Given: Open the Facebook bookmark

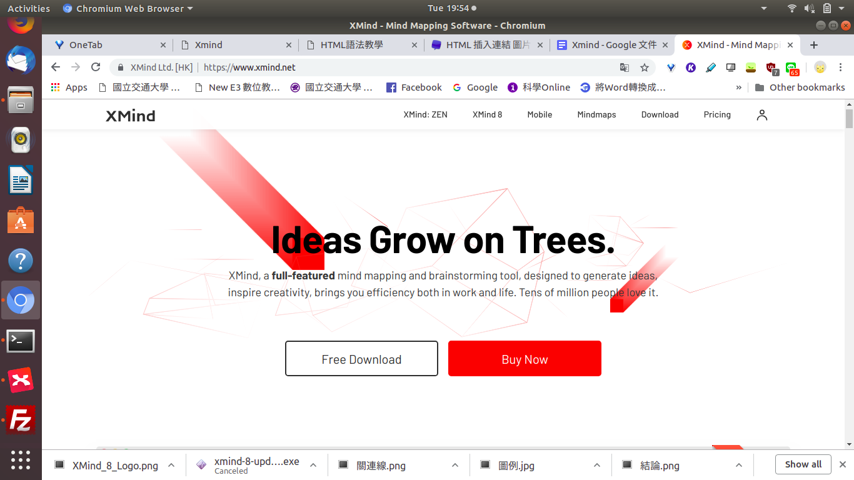Looking at the screenshot, I should 414,87.
